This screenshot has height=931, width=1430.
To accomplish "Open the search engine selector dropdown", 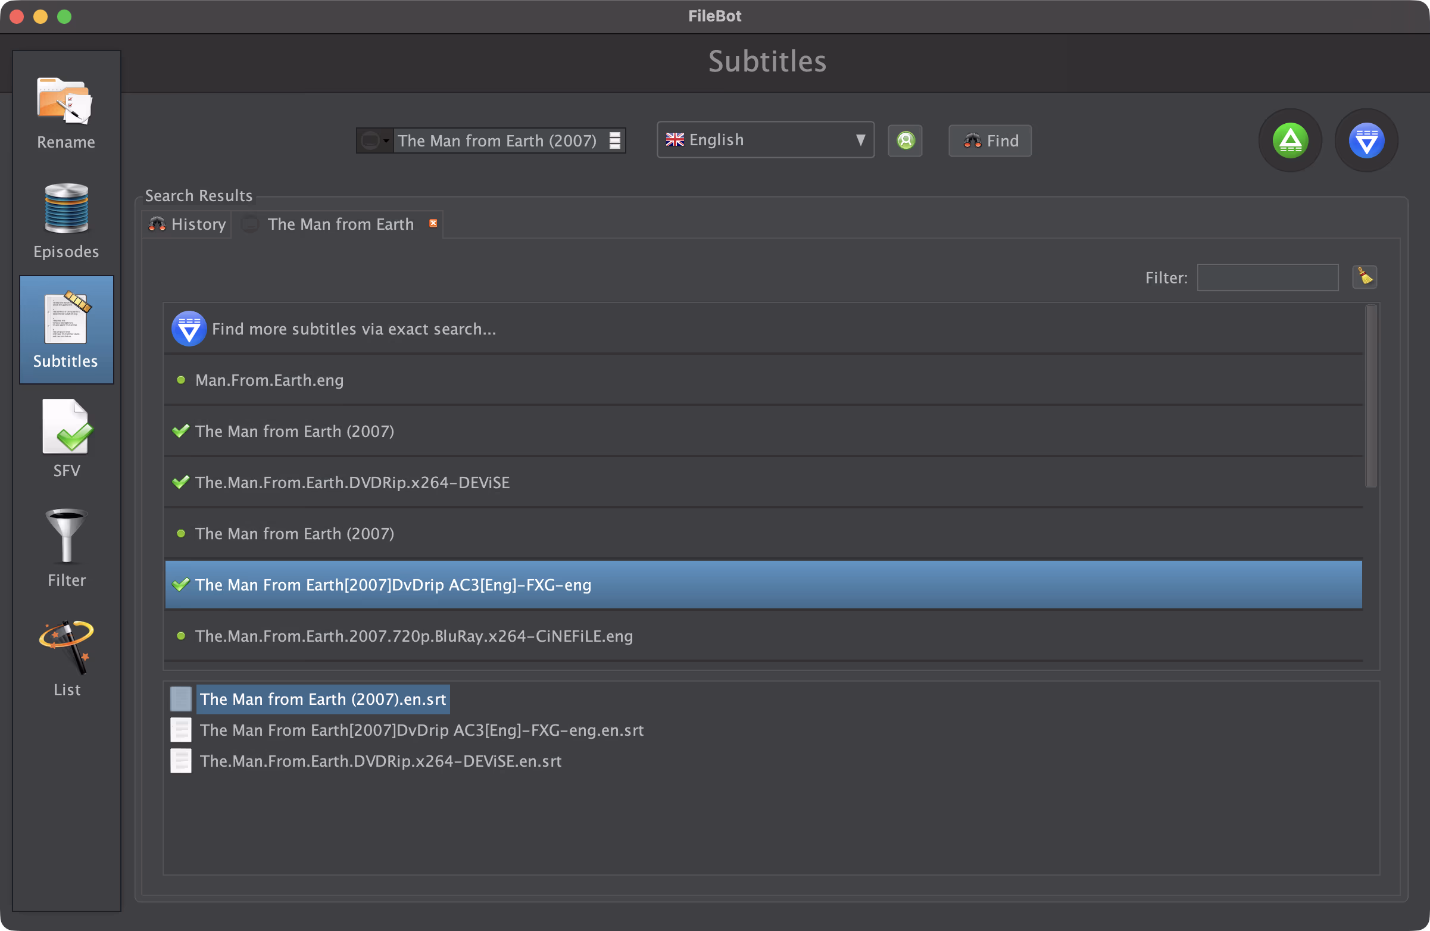I will click(375, 140).
